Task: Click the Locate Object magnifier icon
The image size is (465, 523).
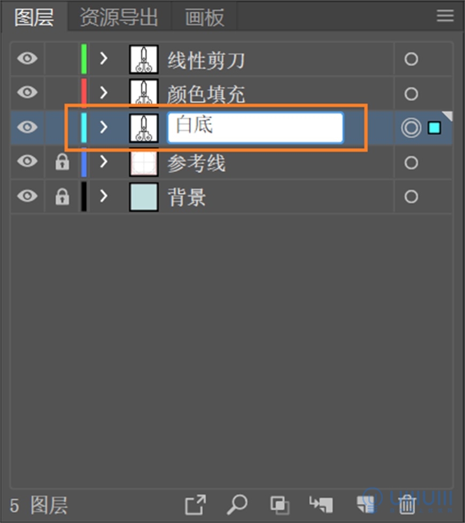Action: pyautogui.click(x=237, y=503)
